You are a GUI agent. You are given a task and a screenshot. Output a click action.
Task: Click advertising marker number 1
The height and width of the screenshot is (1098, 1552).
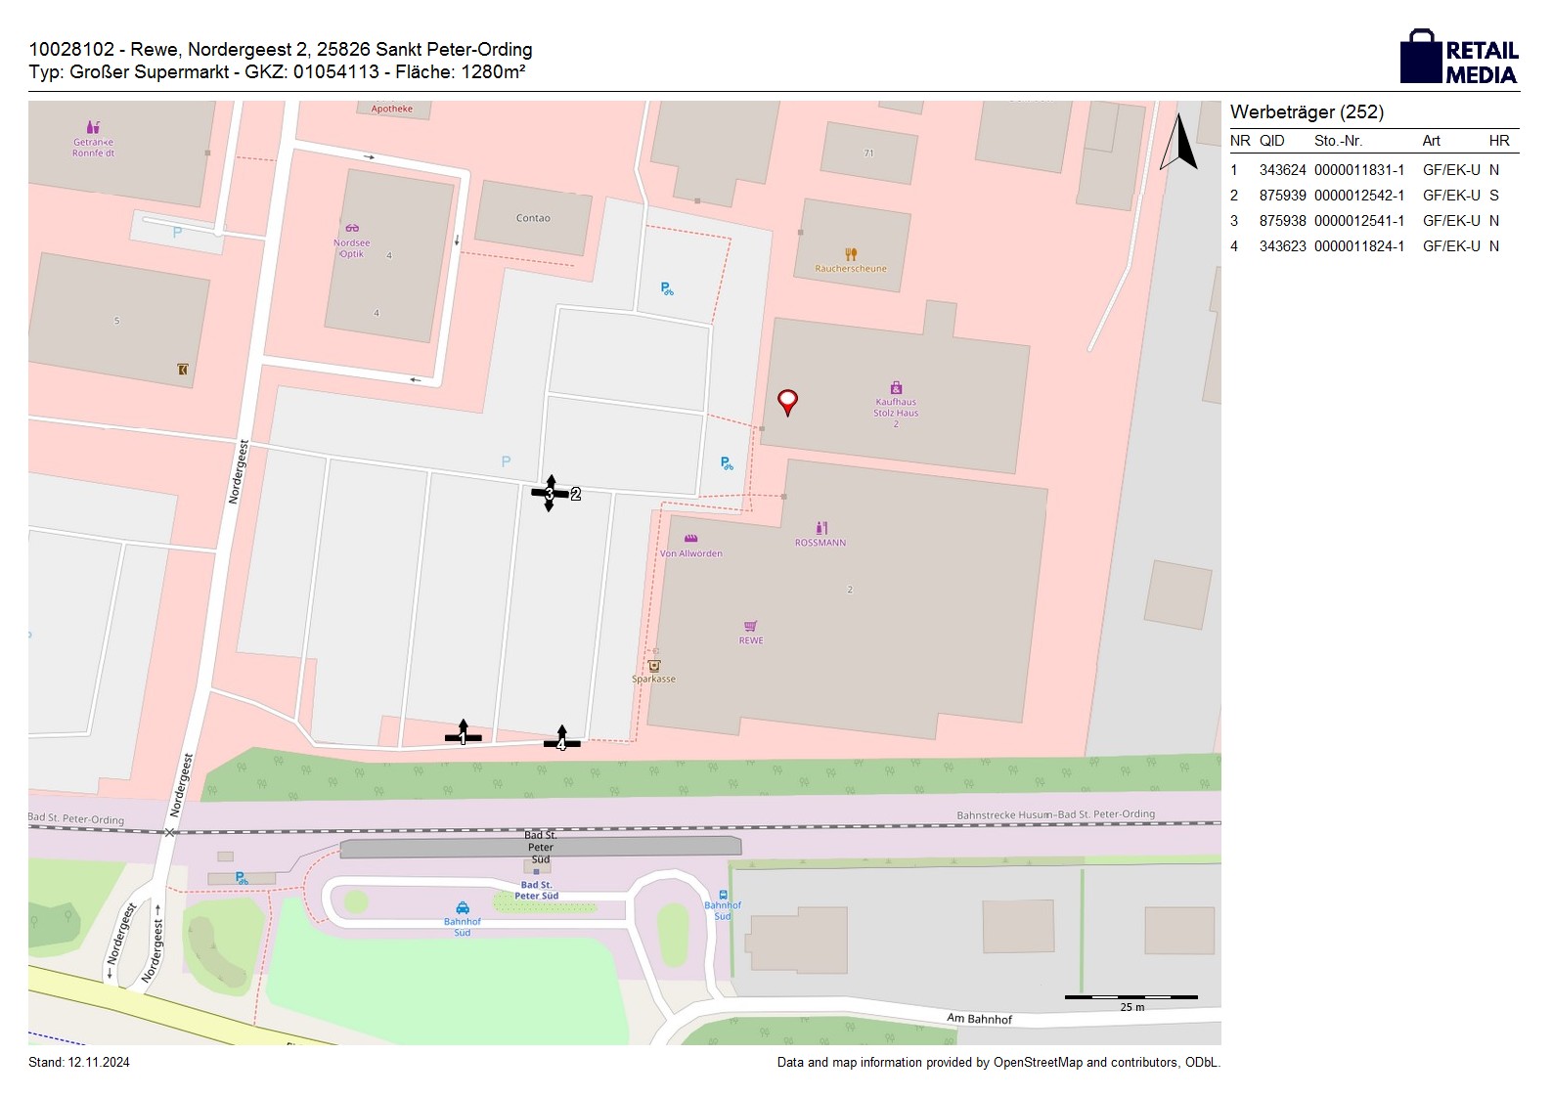(463, 735)
